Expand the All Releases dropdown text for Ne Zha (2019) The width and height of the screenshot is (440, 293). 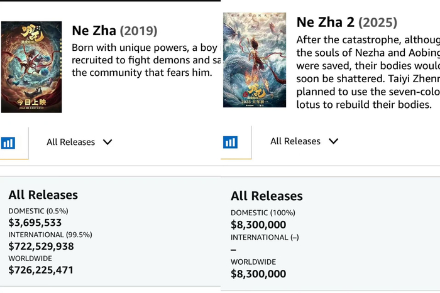70,142
